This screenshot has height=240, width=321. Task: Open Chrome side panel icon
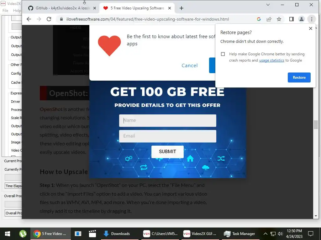tap(291, 19)
